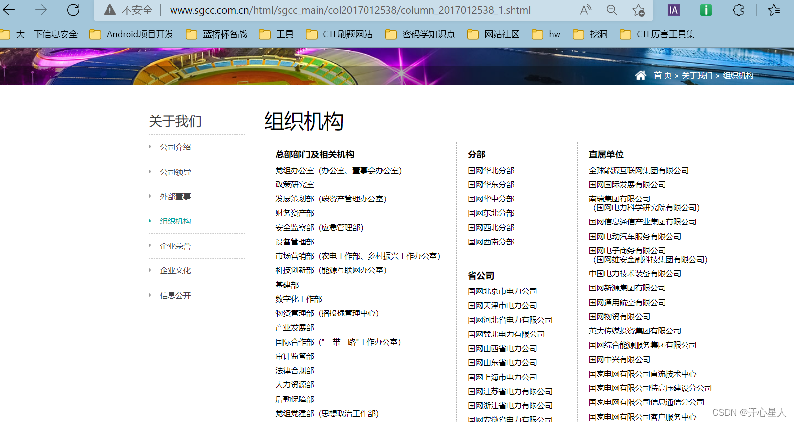Click 人力资源部 entry
This screenshot has height=422, width=794.
[x=295, y=384]
